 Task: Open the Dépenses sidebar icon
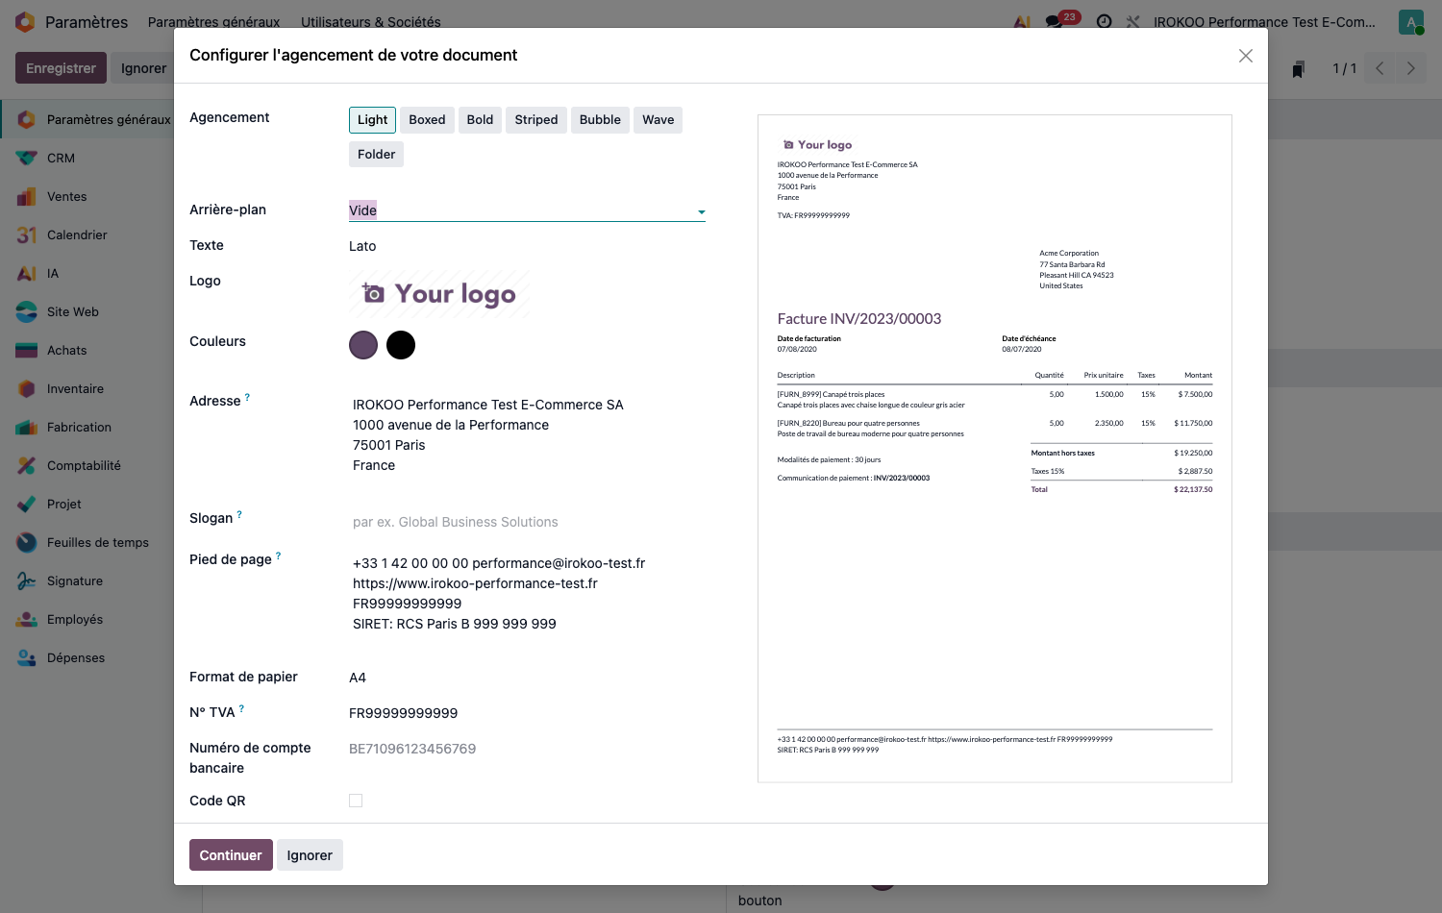(x=27, y=657)
